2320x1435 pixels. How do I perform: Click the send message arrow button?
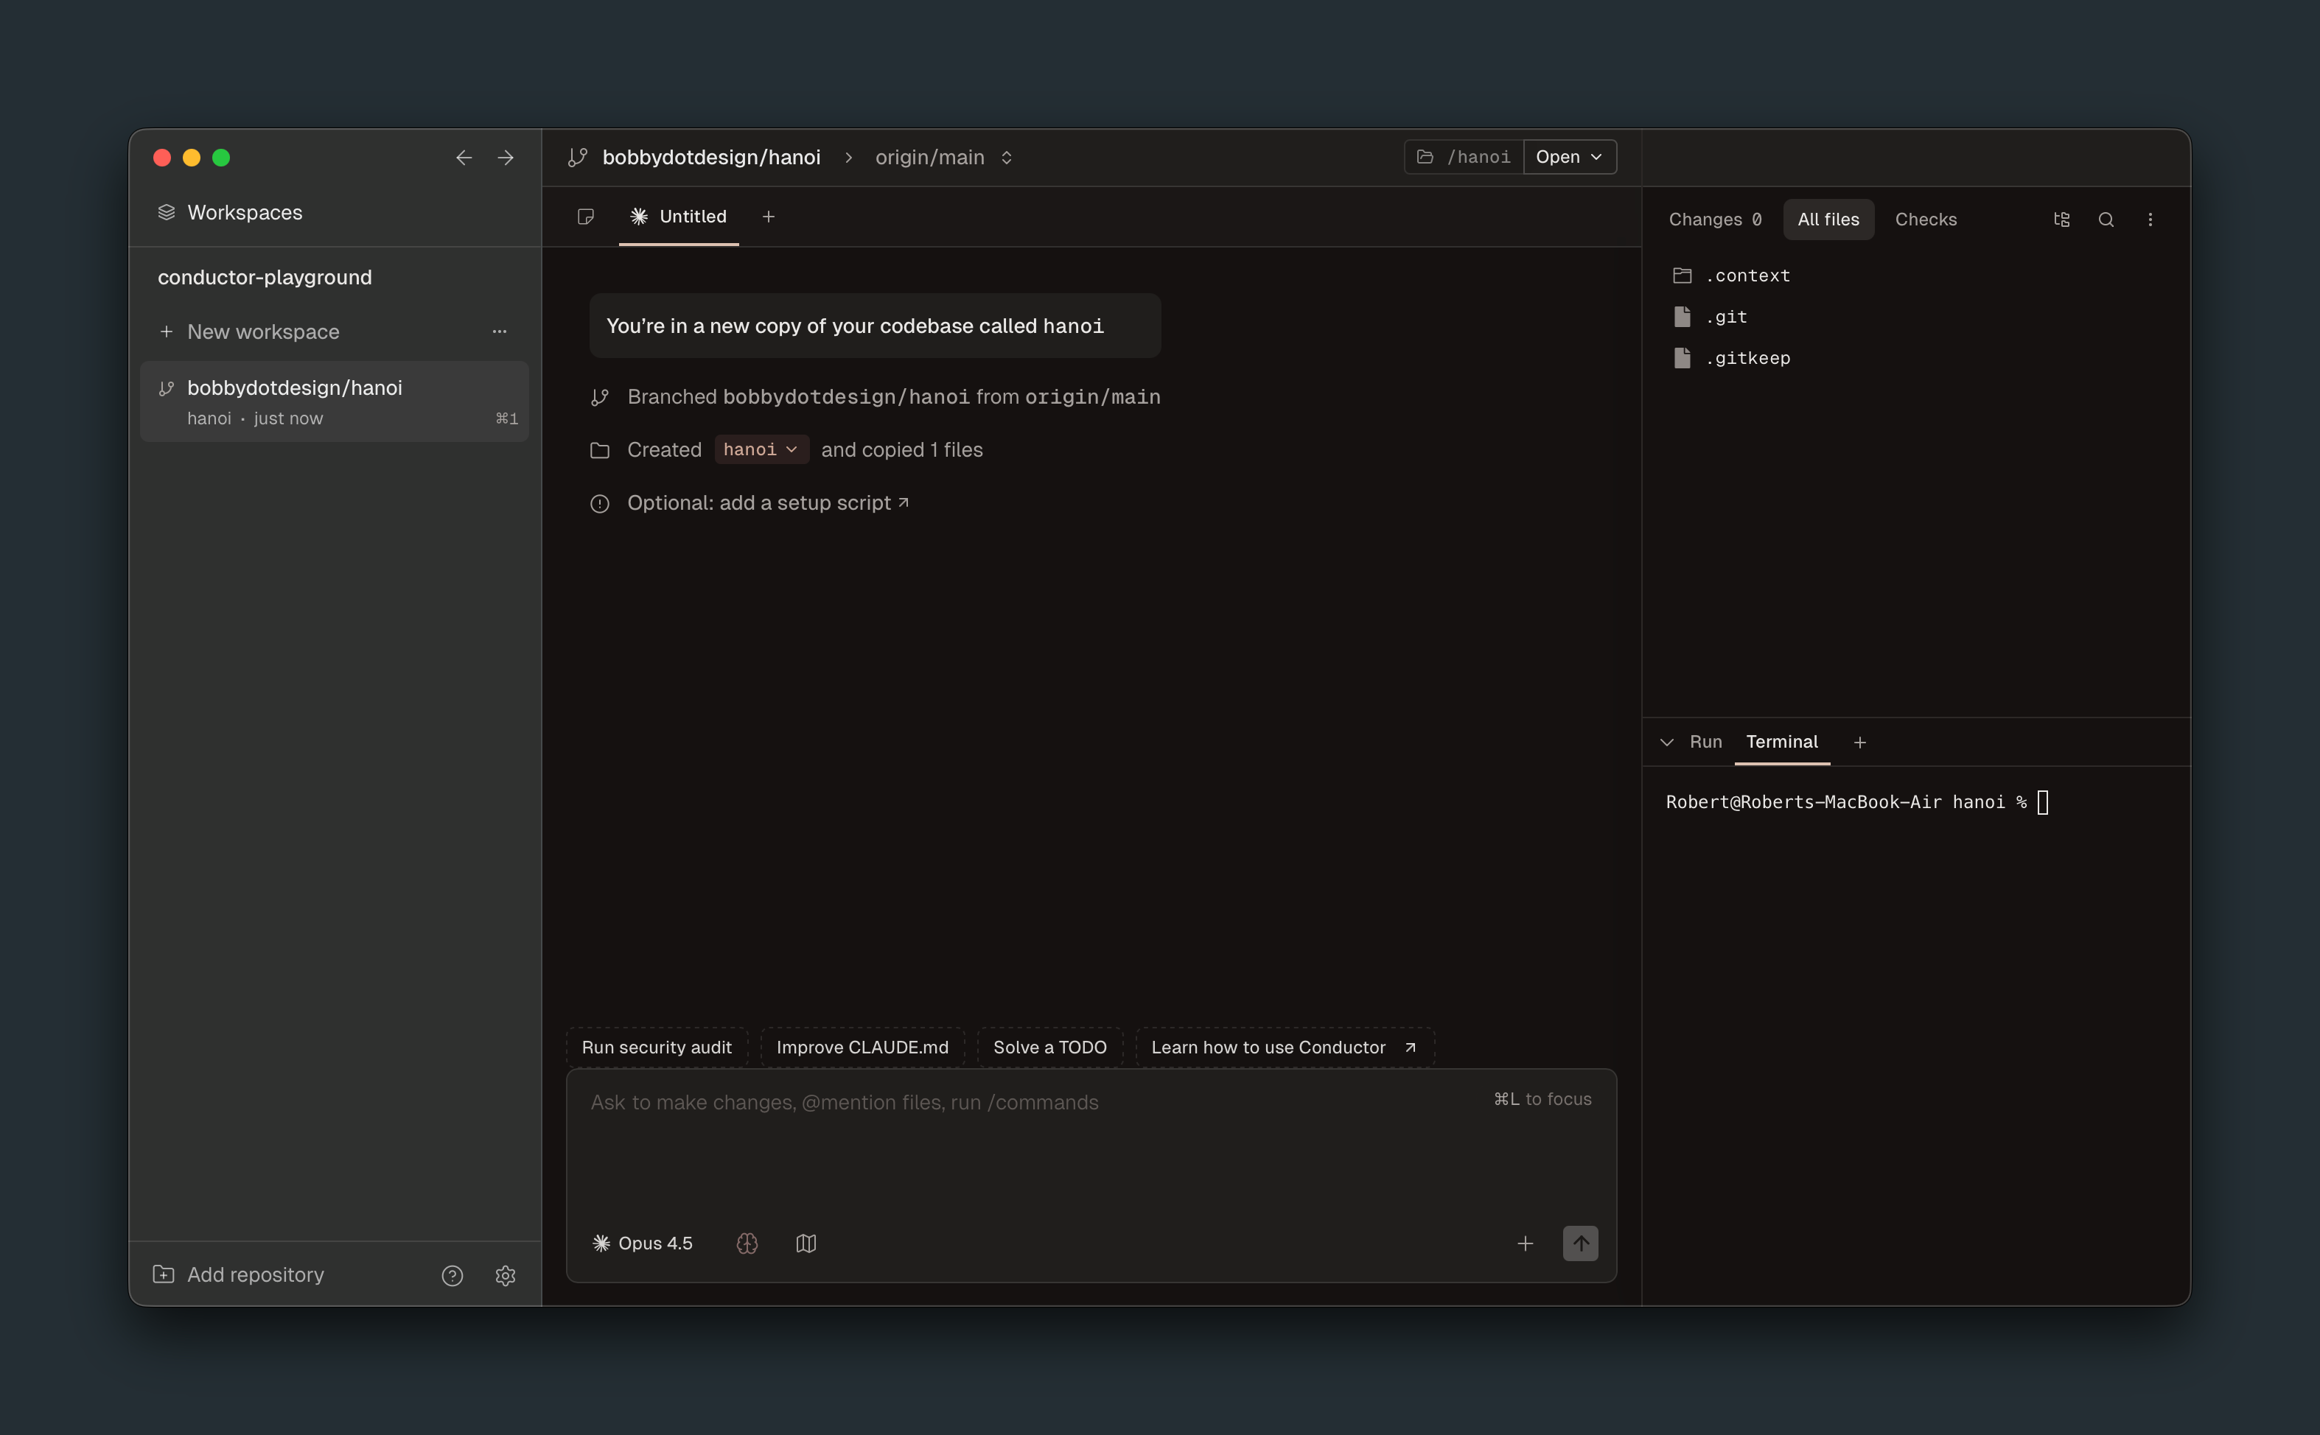(x=1579, y=1243)
